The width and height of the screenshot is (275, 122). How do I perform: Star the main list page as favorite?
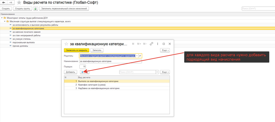point(19,3)
